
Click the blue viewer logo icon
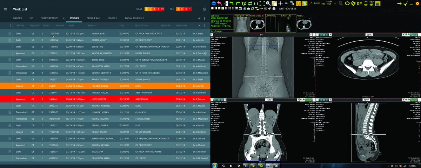[x=214, y=3]
